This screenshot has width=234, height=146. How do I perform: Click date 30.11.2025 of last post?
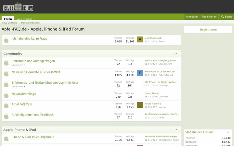tap(150, 42)
